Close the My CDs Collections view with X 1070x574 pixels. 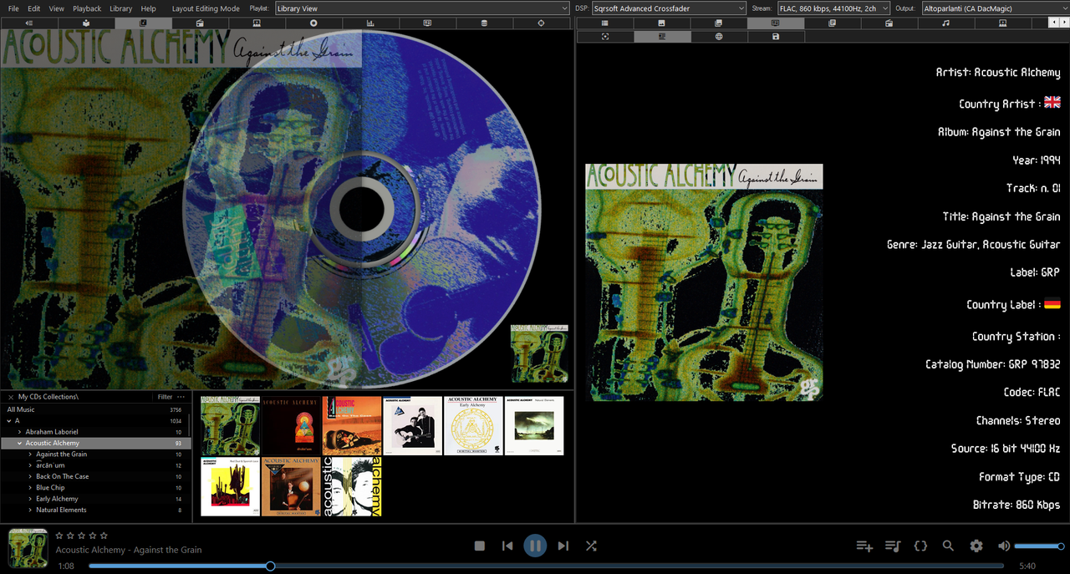(x=10, y=397)
